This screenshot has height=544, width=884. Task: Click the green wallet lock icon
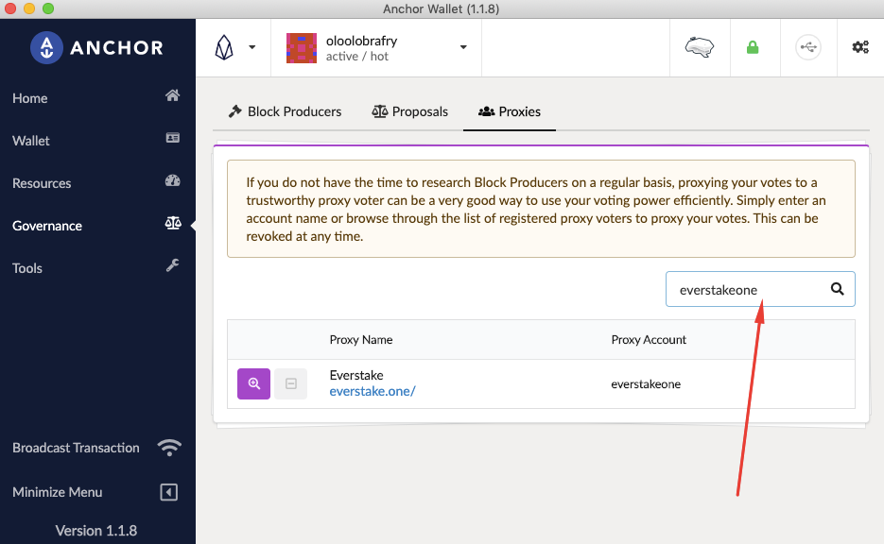753,47
